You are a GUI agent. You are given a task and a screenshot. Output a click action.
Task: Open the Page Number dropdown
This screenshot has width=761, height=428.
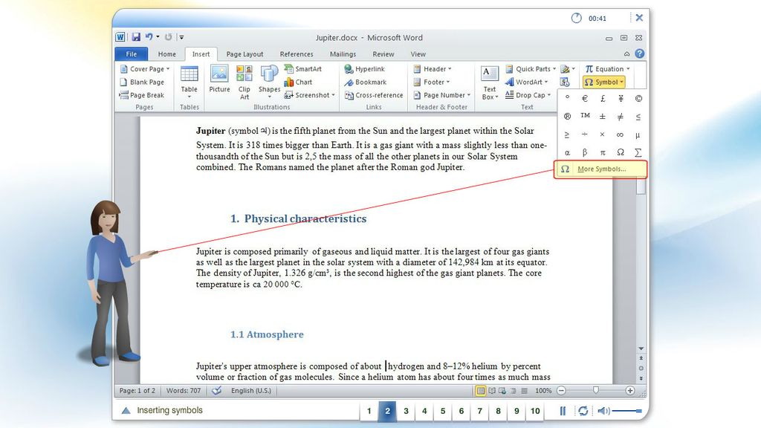441,95
